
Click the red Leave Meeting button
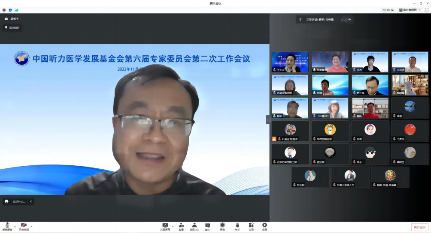pos(419,227)
